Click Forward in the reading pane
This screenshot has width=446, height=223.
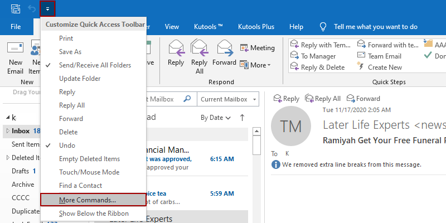pyautogui.click(x=363, y=99)
